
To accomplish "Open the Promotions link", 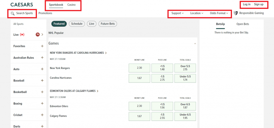I will (x=45, y=13).
